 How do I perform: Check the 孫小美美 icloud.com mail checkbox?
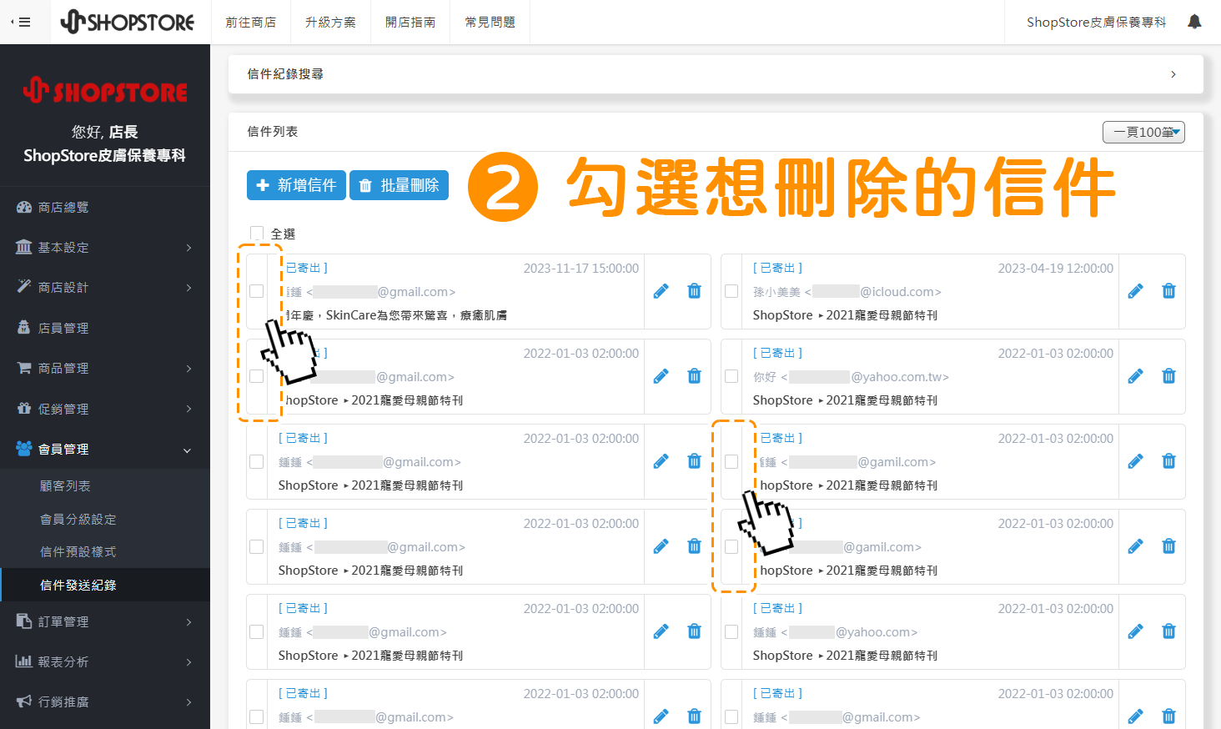pos(731,291)
